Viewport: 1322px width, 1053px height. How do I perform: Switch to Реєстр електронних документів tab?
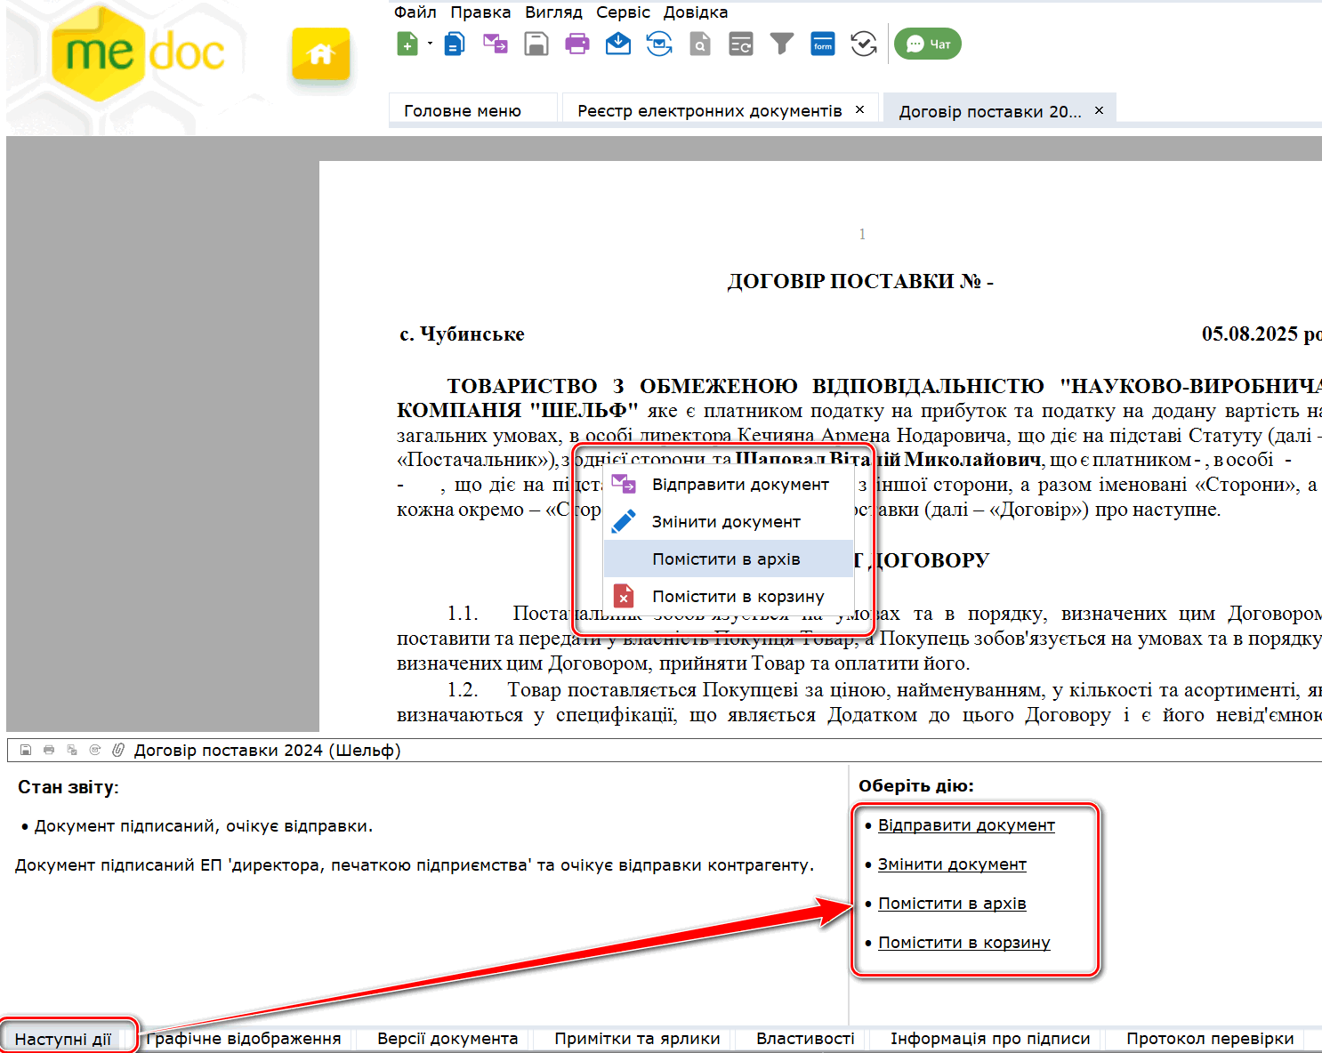coord(709,110)
